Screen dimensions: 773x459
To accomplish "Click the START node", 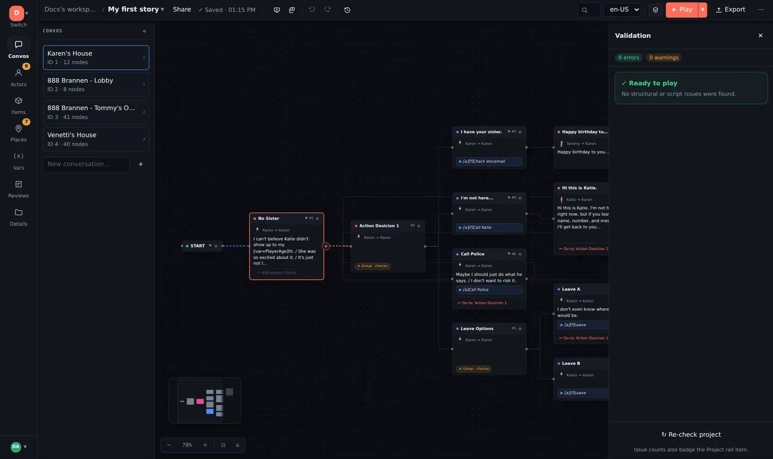I will coord(202,246).
